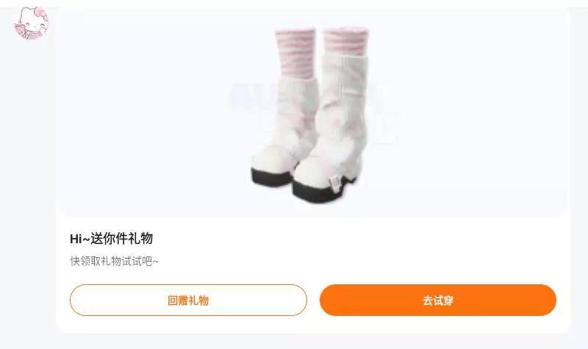Tap the right pink striped sock

pos(345,43)
